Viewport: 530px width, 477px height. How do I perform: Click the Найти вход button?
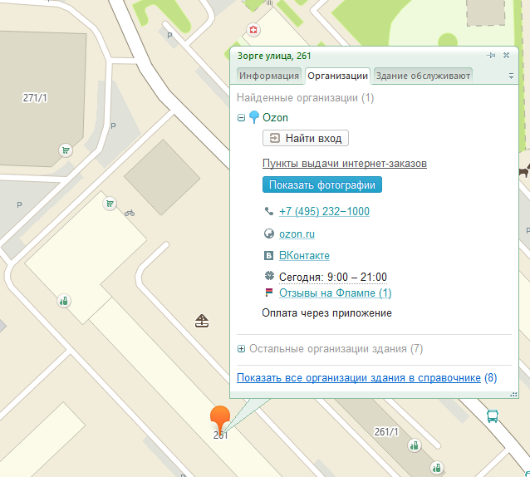[x=306, y=138]
